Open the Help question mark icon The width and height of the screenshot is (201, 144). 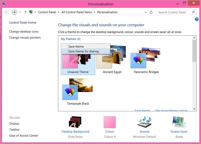[197, 19]
